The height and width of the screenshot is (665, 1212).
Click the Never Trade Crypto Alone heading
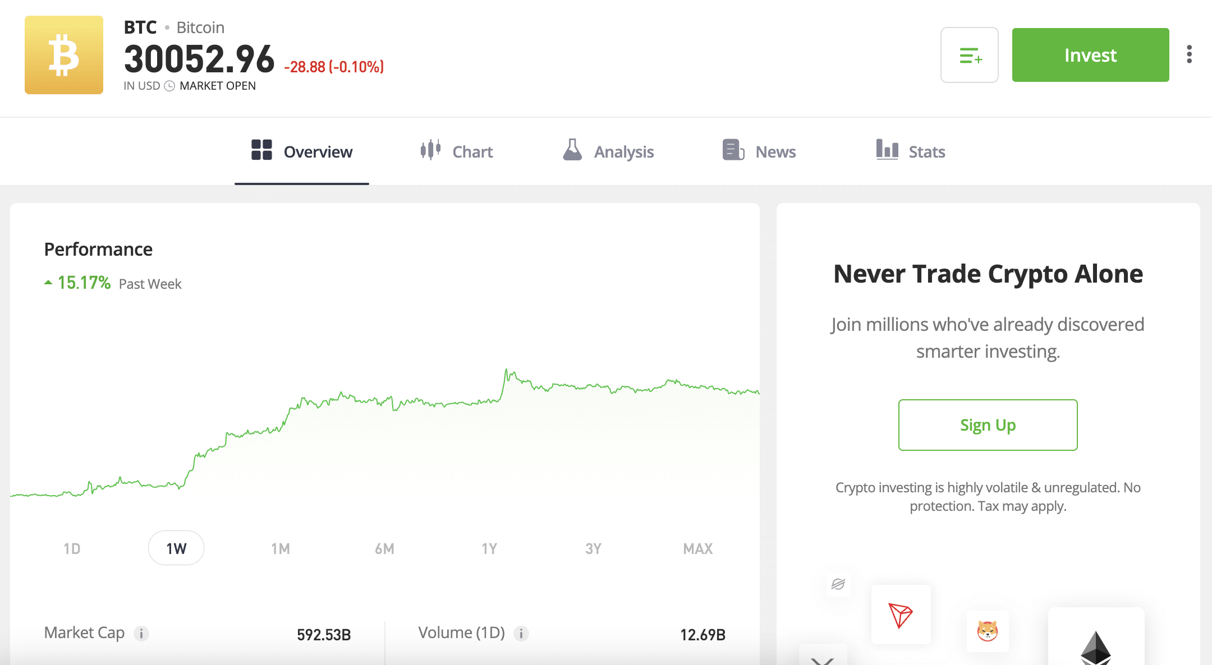click(x=988, y=274)
